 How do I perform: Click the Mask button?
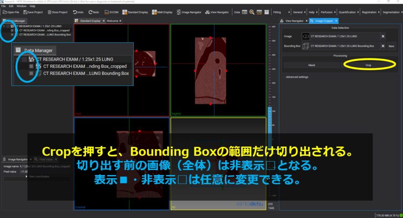pyautogui.click(x=312, y=65)
